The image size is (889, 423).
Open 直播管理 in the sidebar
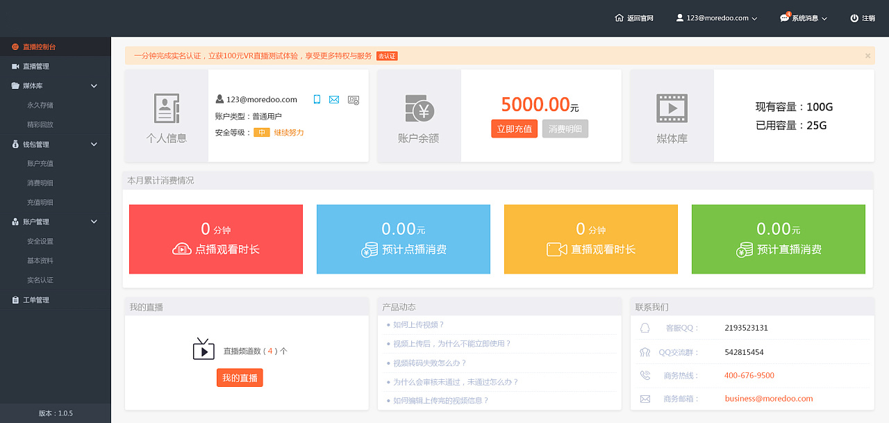pos(36,67)
